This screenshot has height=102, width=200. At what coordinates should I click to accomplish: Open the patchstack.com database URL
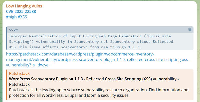coord(98,59)
